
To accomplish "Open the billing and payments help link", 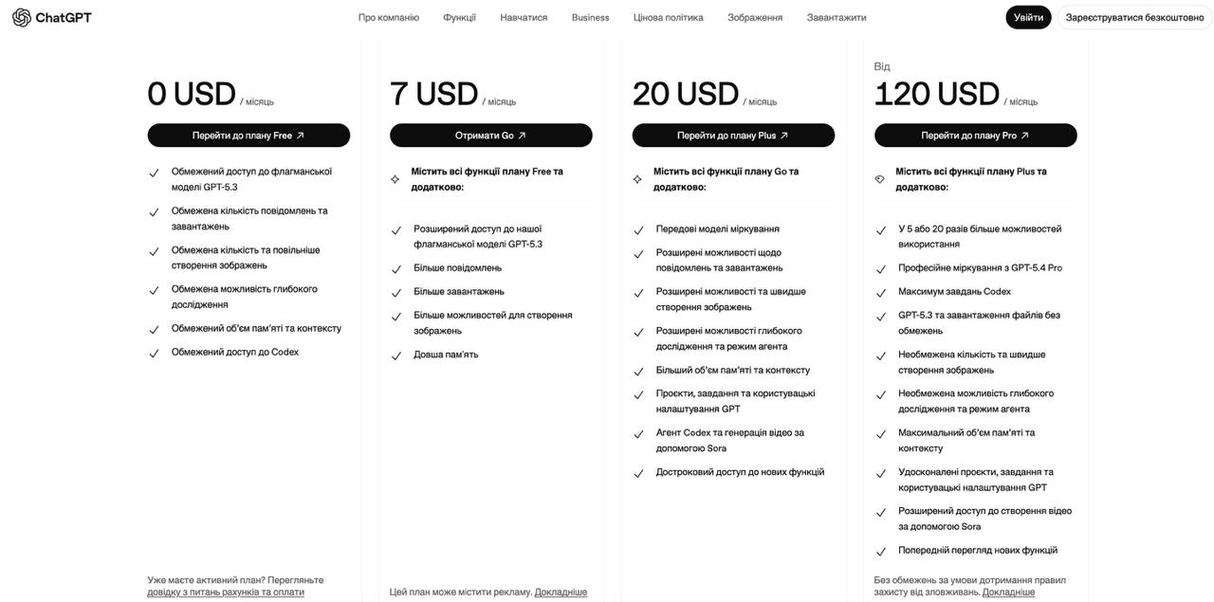I will tap(226, 593).
